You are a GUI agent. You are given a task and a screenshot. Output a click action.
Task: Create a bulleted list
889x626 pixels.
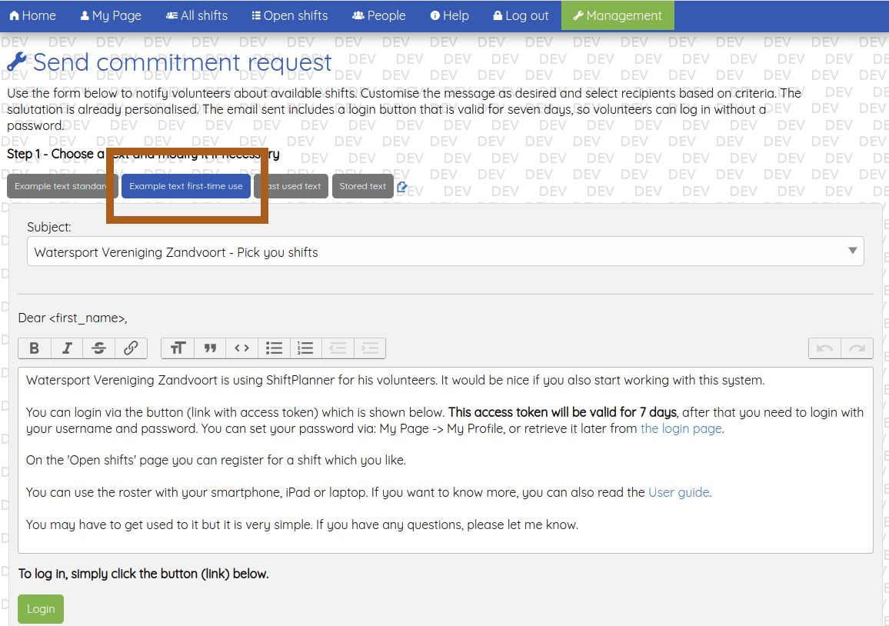click(274, 348)
